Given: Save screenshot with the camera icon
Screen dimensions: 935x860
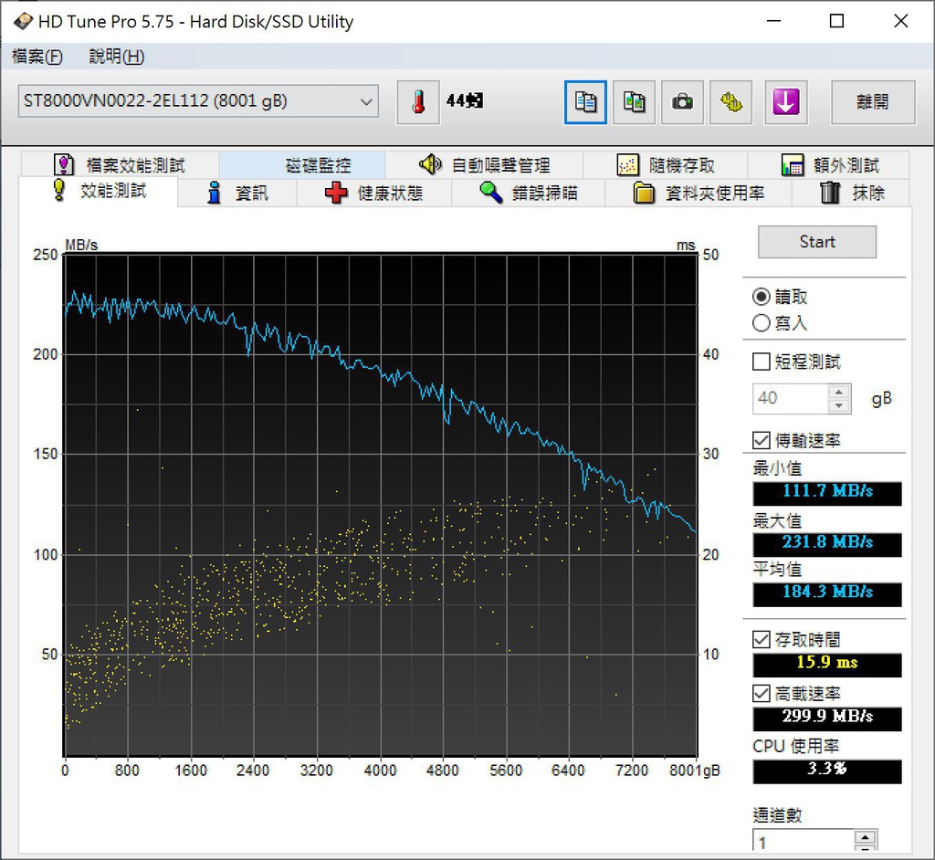Looking at the screenshot, I should coord(682,102).
